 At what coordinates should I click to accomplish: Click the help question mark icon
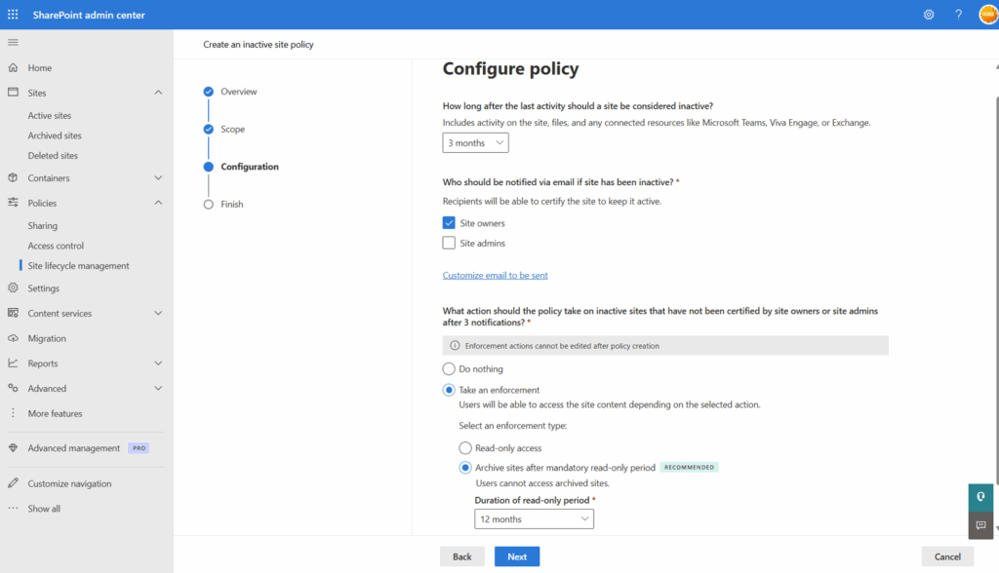[958, 15]
